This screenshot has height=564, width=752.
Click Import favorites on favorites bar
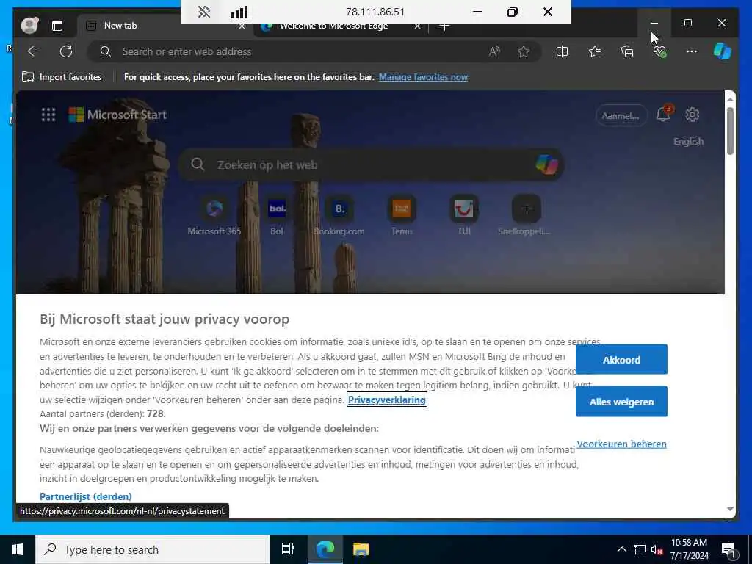tap(62, 76)
